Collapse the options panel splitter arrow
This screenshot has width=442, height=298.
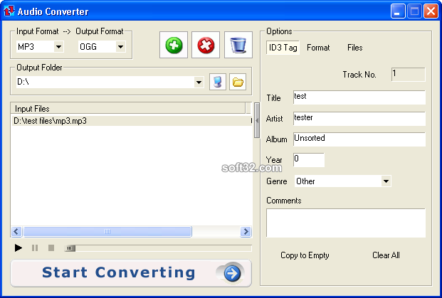[x=257, y=120]
